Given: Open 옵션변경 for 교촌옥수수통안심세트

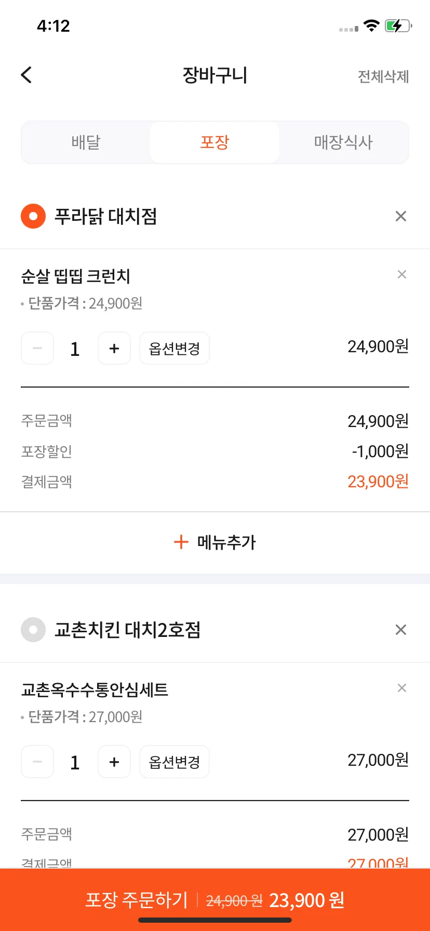Looking at the screenshot, I should 174,762.
